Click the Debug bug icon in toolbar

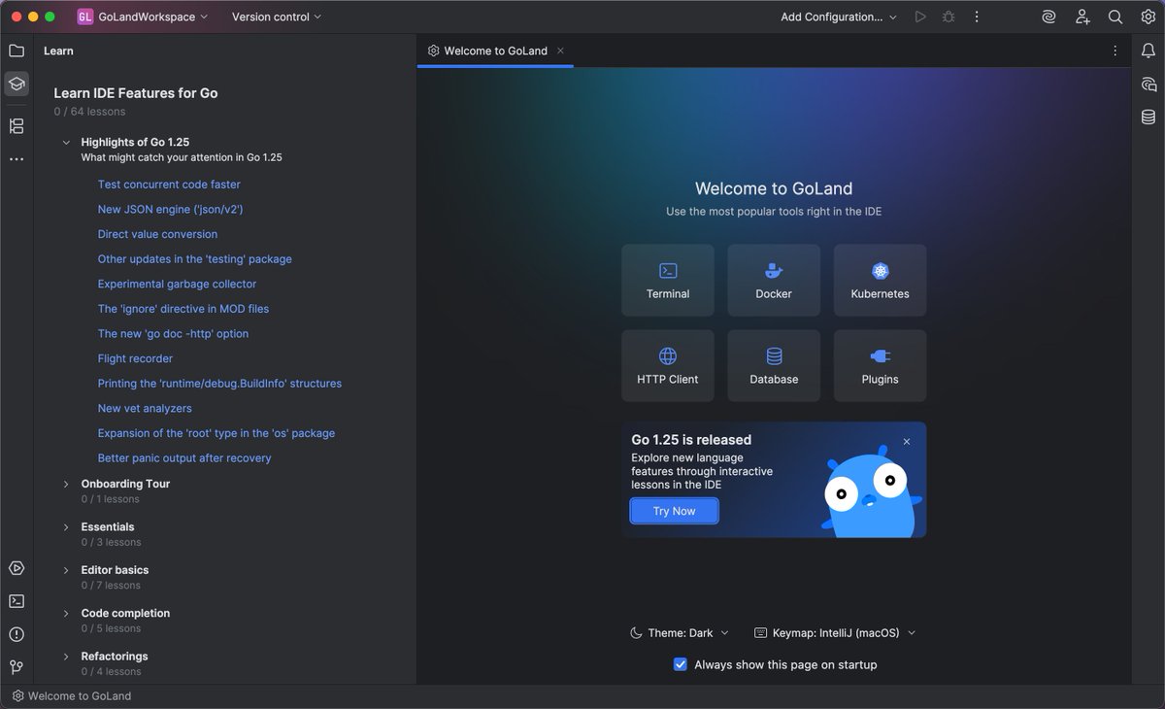(949, 17)
